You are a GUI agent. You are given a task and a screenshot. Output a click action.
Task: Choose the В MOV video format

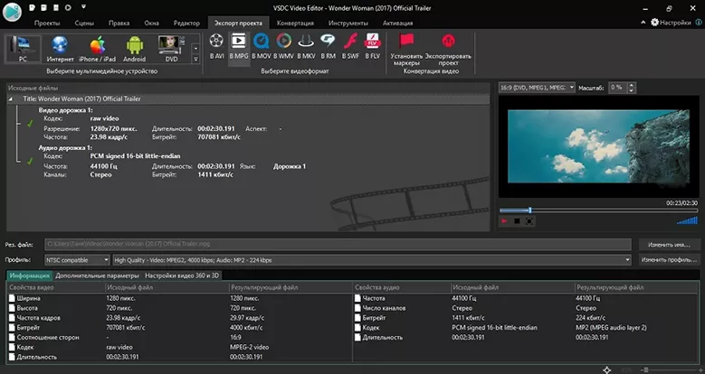[x=262, y=47]
